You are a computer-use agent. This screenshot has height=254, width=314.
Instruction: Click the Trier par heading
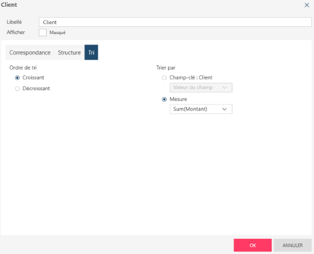(166, 68)
